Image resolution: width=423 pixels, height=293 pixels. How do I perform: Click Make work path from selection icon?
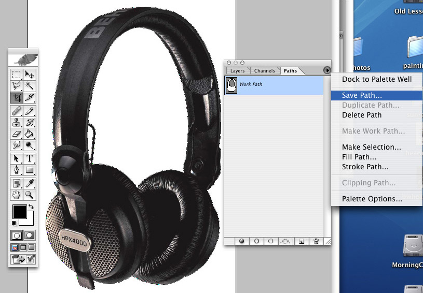click(285, 241)
